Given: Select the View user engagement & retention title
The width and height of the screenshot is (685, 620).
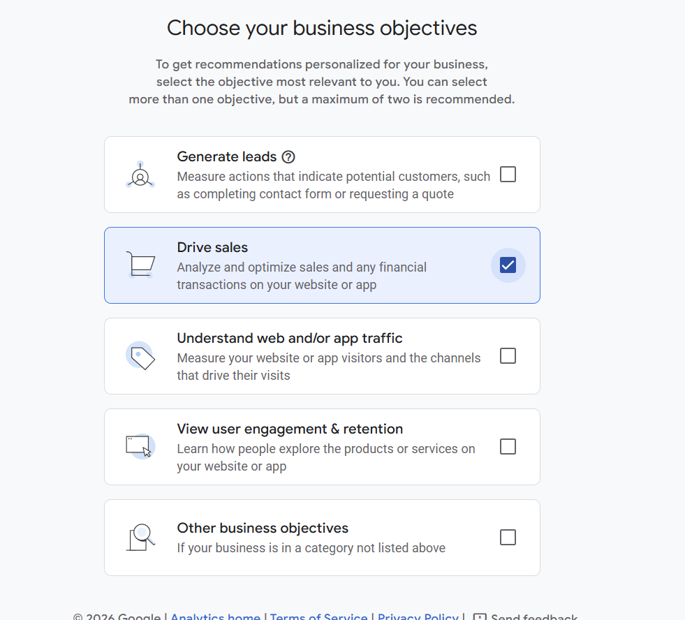Looking at the screenshot, I should coord(290,429).
